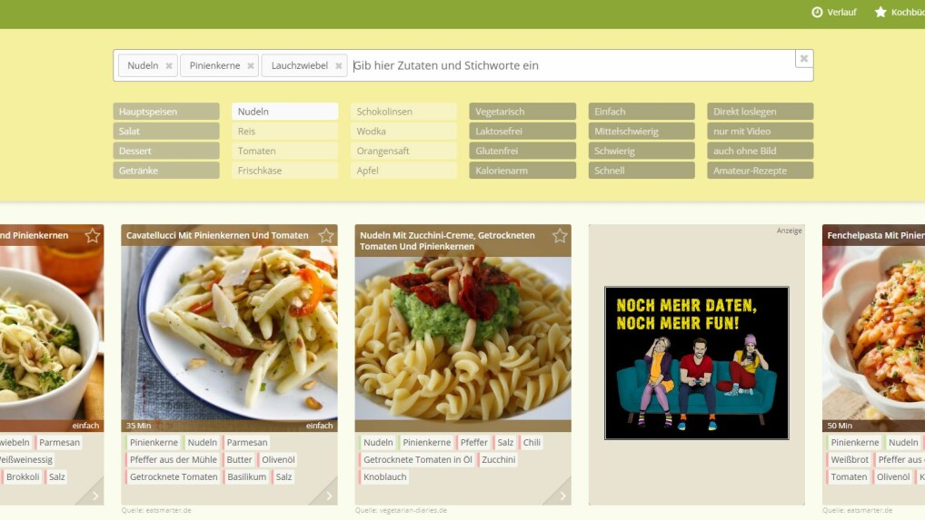The image size is (925, 520).
Task: Click Olivenöl tag on Cavatellucci card
Action: (277, 459)
